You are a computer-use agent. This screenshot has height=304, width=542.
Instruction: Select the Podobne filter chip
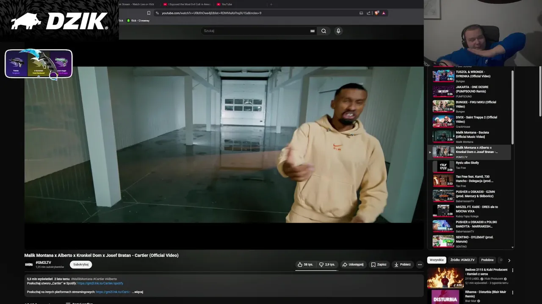tap(487, 260)
